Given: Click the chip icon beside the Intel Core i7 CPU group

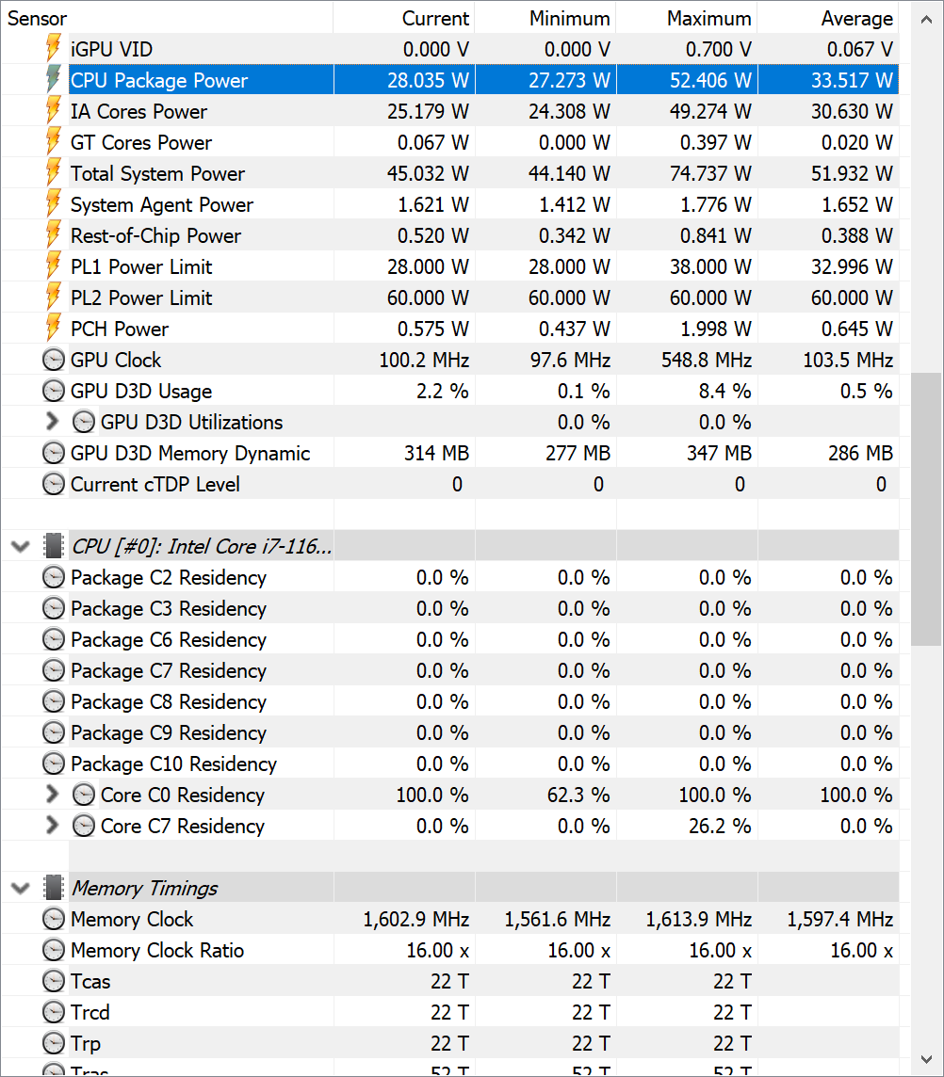Looking at the screenshot, I should click(54, 546).
